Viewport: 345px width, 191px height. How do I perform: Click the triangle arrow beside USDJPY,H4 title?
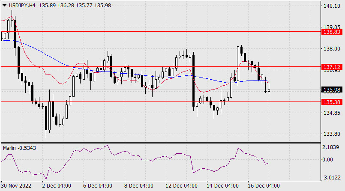pyautogui.click(x=4, y=5)
